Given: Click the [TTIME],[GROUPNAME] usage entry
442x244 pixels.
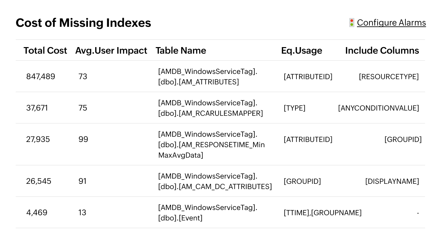Looking at the screenshot, I should [x=322, y=213].
